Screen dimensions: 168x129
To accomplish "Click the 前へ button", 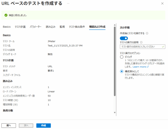I will pyautogui.click(x=8, y=125).
